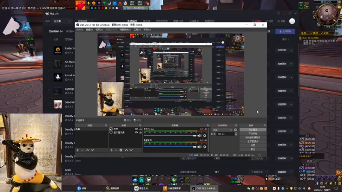Image resolution: width=342 pixels, height=192 pixels.
Task: Pop out the audio mixer dock
Action: (x=208, y=125)
